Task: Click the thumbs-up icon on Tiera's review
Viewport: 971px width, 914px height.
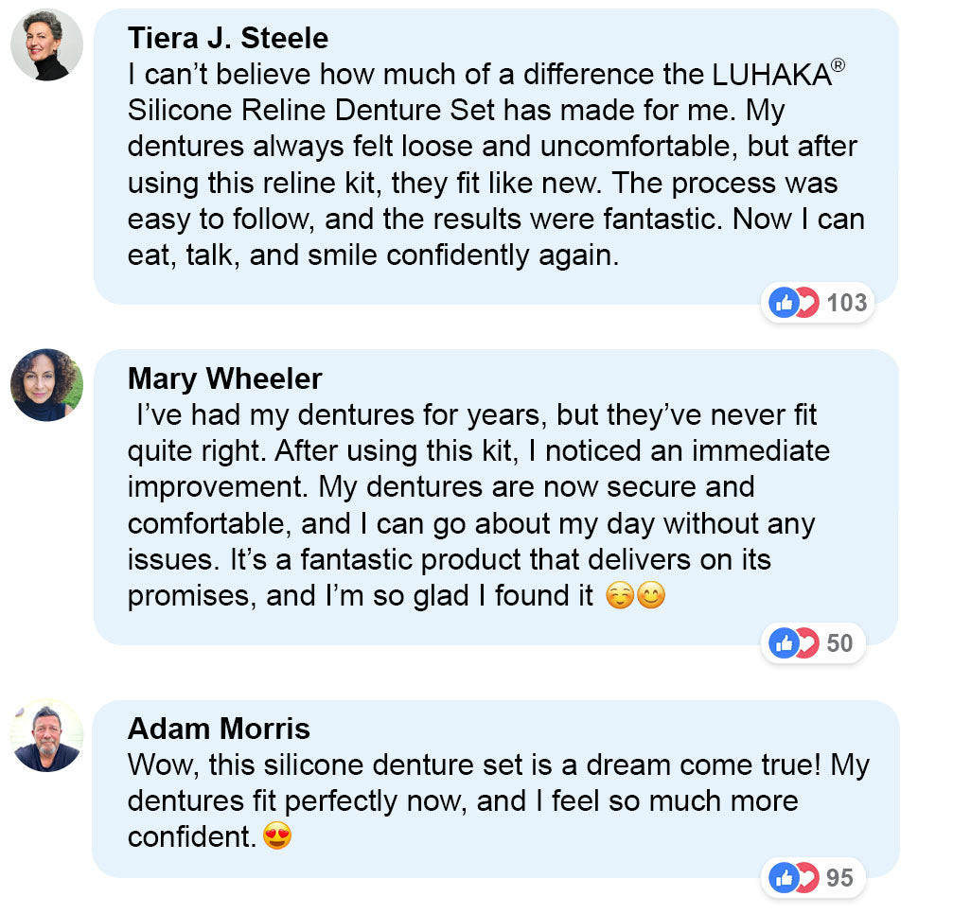Action: click(x=784, y=303)
